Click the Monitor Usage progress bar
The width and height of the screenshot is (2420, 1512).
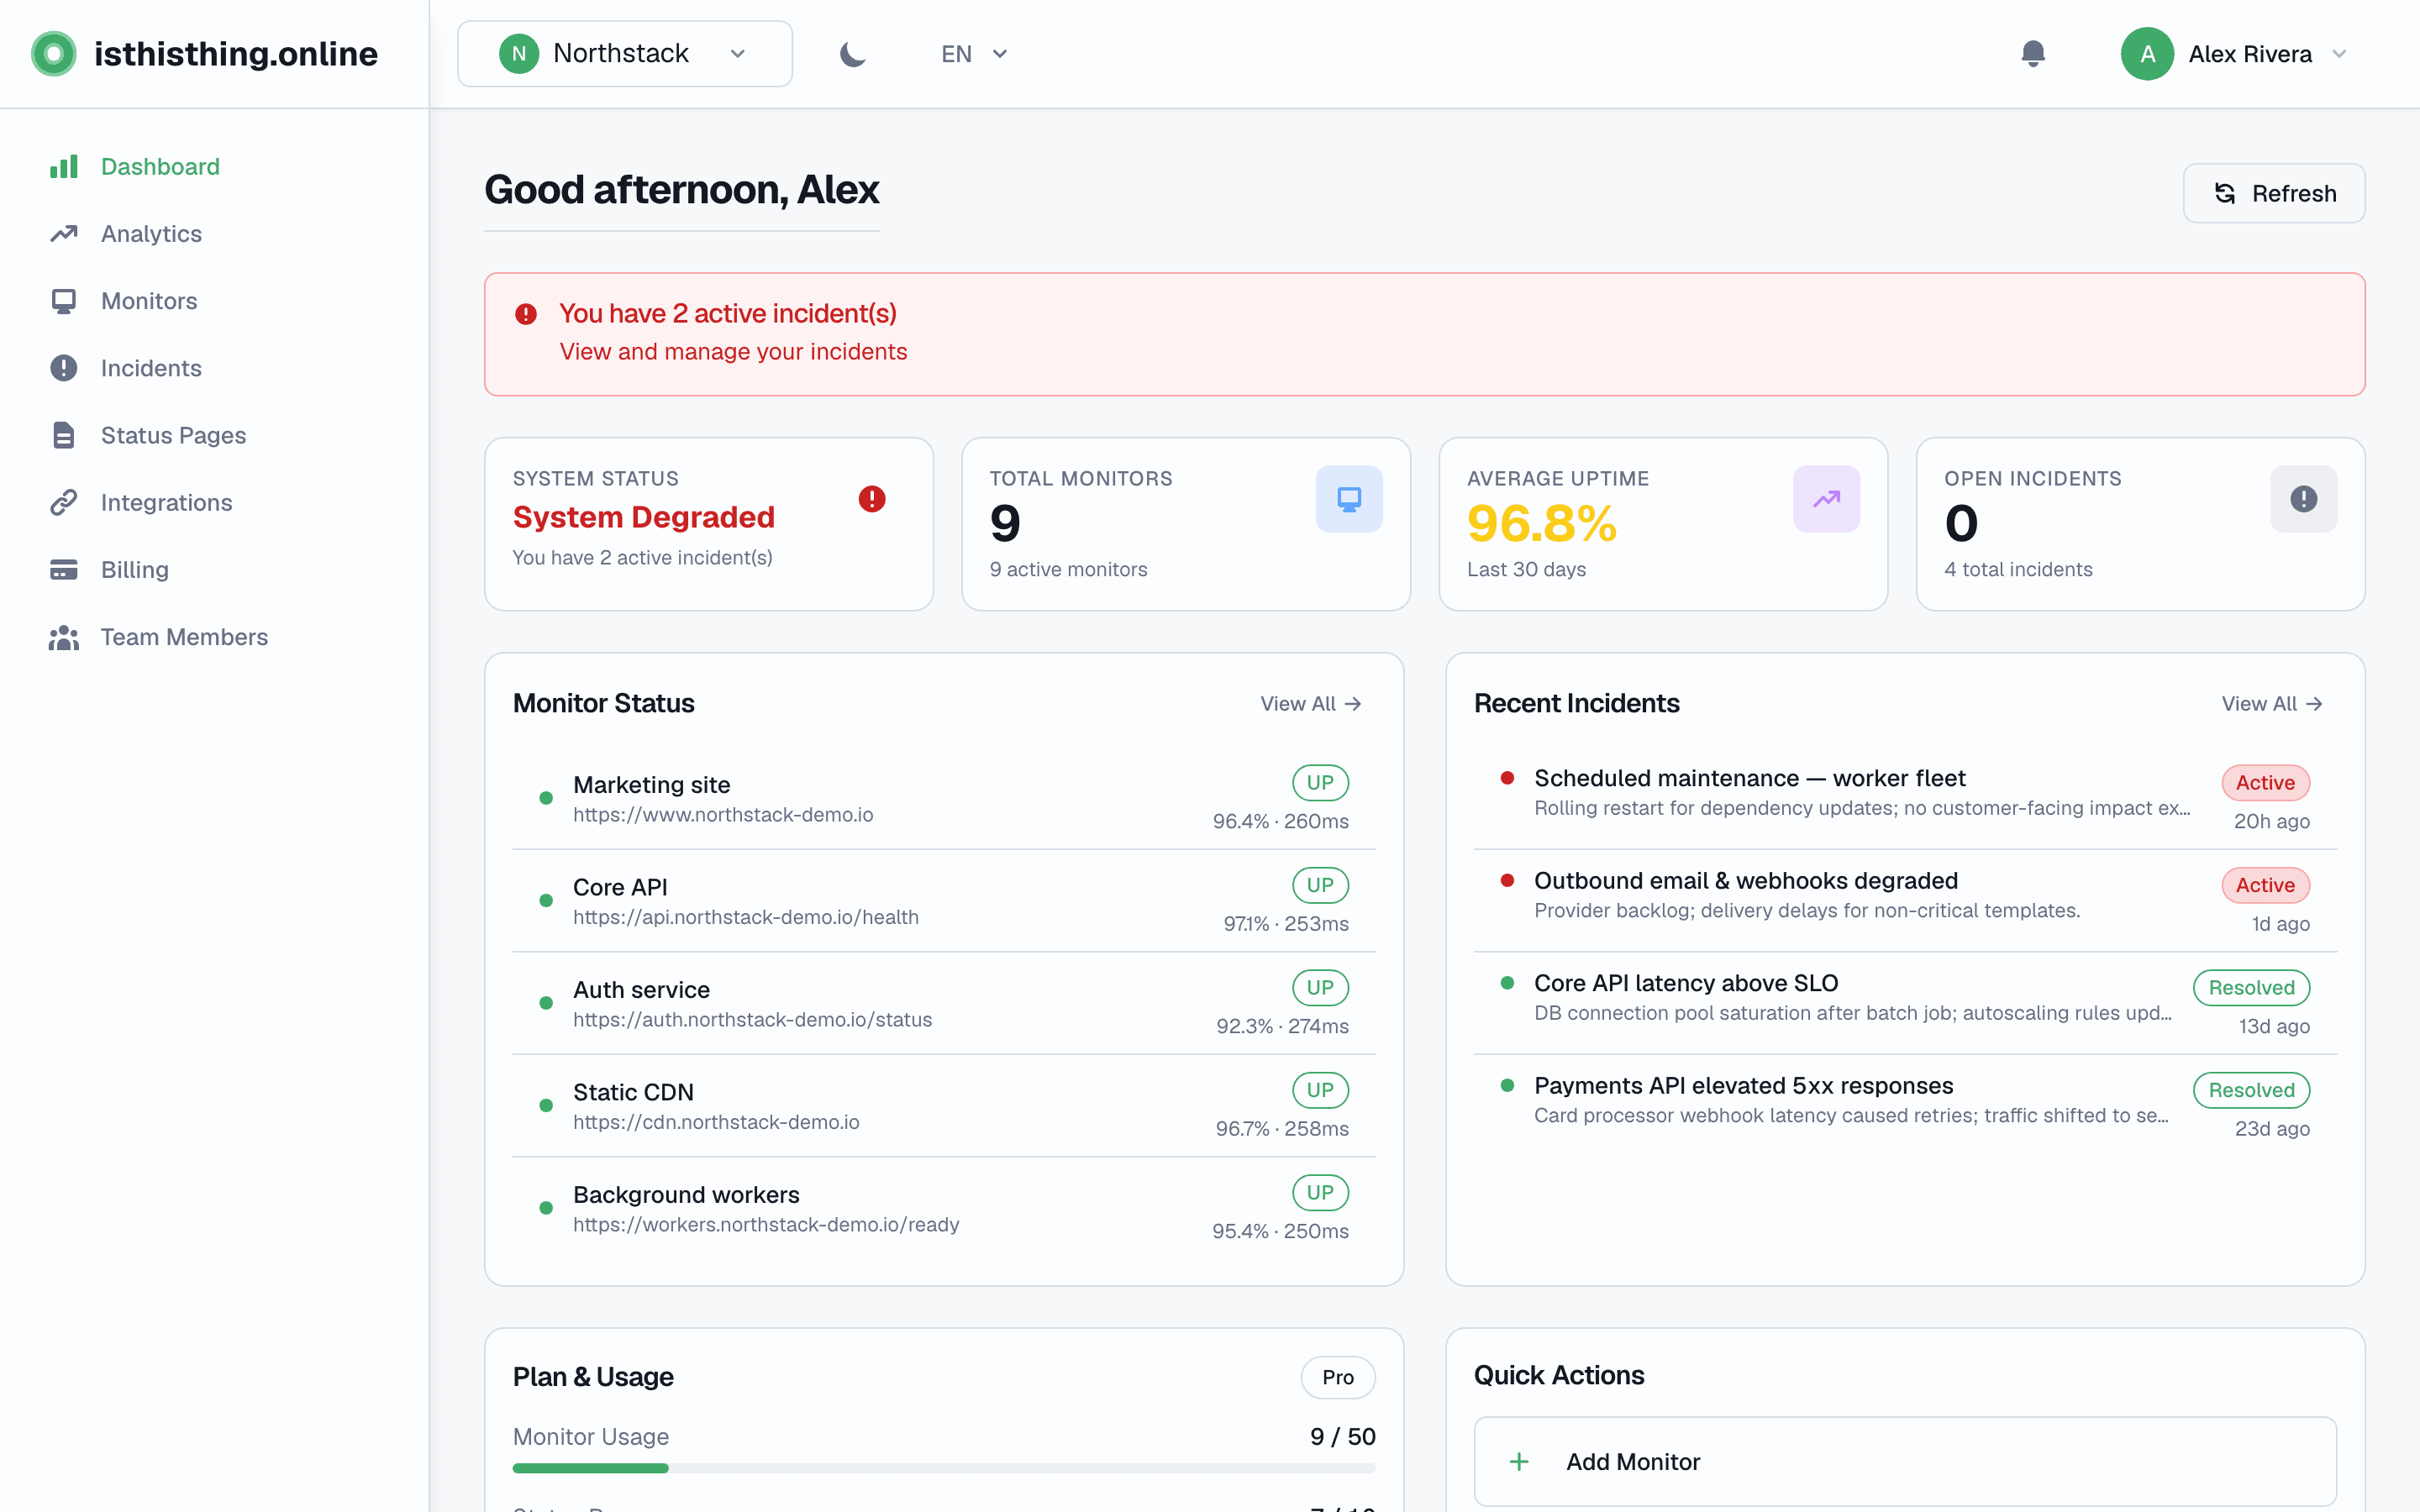[944, 1468]
